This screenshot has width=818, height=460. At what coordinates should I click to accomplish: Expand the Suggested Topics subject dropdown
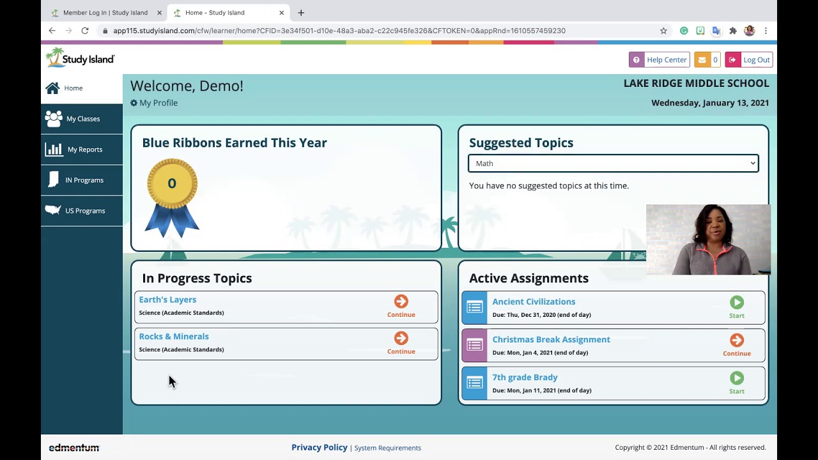pos(613,164)
